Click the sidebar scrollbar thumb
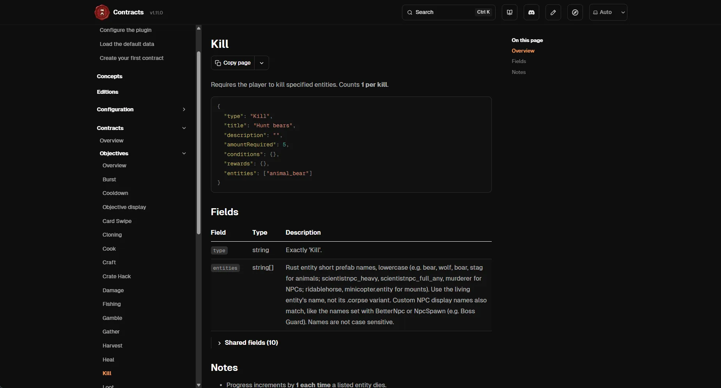 (198, 143)
